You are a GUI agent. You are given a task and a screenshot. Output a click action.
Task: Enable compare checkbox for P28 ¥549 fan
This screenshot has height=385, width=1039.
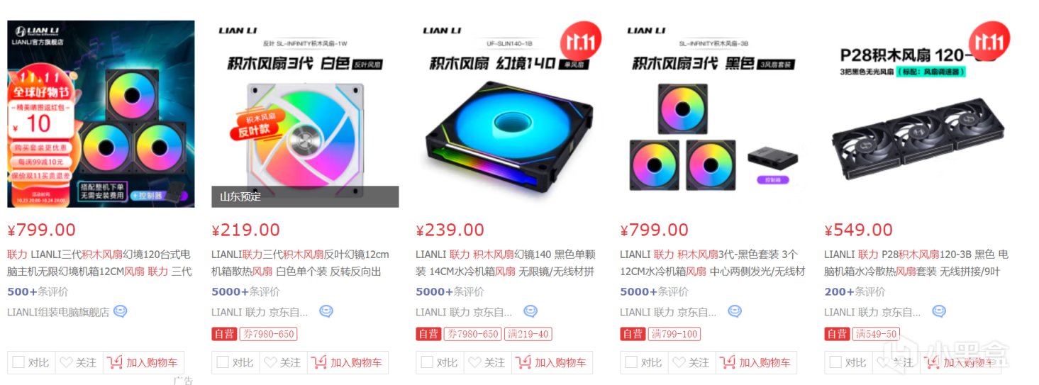point(835,362)
